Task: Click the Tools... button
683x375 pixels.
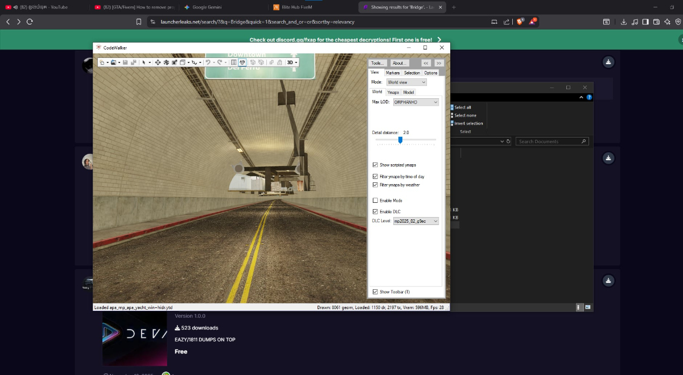Action: (x=377, y=63)
